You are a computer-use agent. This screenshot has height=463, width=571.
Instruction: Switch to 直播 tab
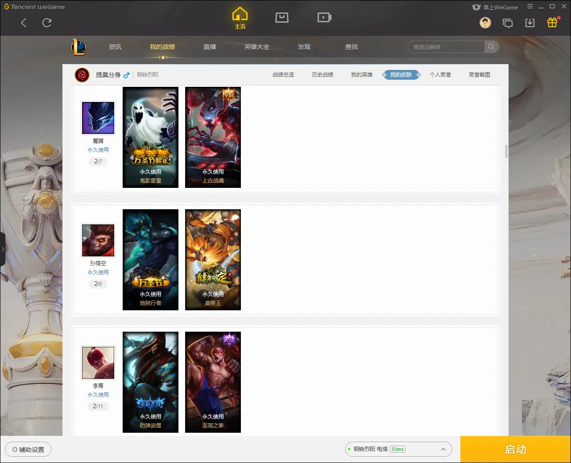tap(210, 47)
